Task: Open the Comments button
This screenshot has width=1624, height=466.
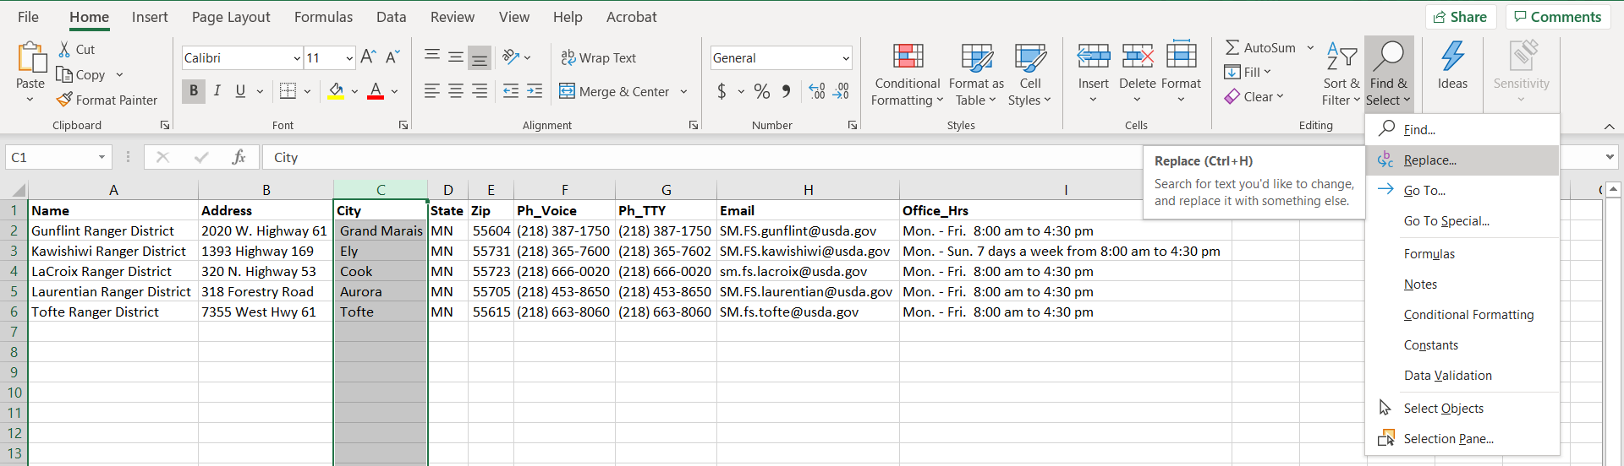Action: (x=1557, y=17)
